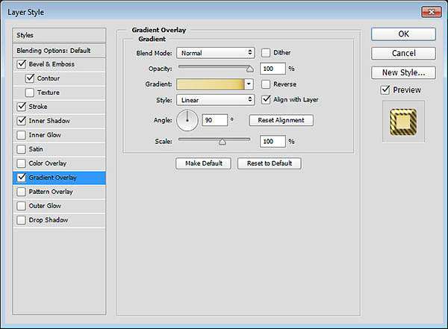Screen dimensions: 448x329
Task: Open the Blend Mode dropdown
Action: 216,53
